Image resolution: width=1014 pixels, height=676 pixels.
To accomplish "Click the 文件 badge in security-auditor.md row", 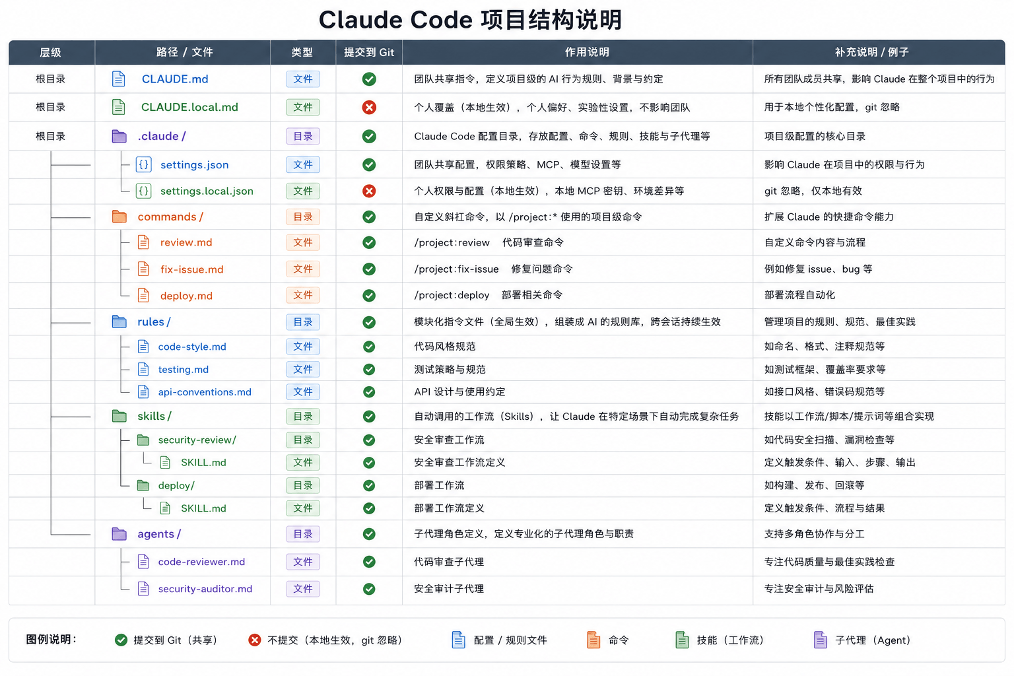I will pyautogui.click(x=303, y=588).
